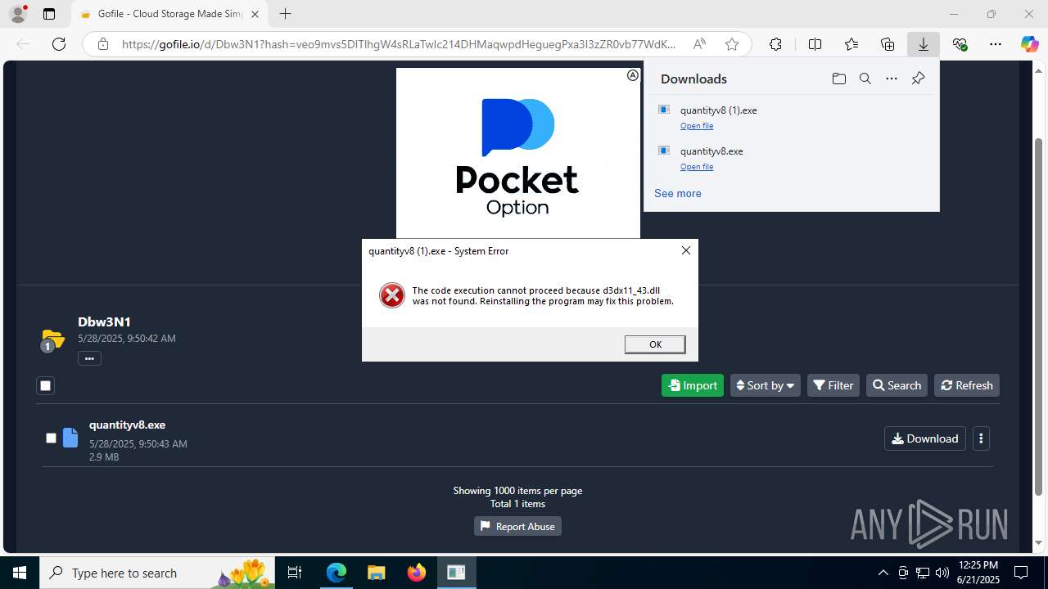The width and height of the screenshot is (1048, 589).
Task: Open the tab actions menu icon
Action: pos(49,14)
